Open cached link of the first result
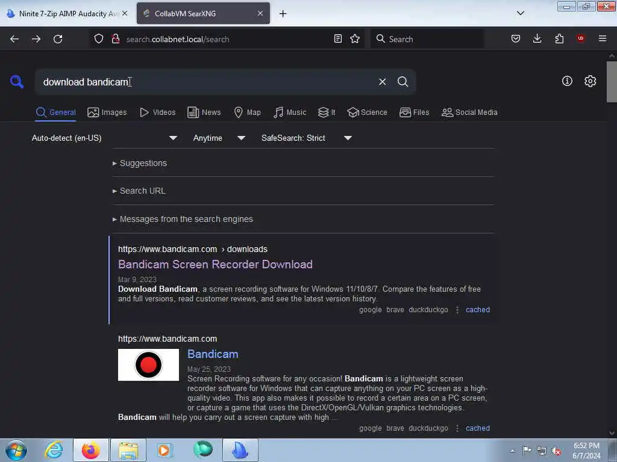This screenshot has height=462, width=617. [478, 310]
